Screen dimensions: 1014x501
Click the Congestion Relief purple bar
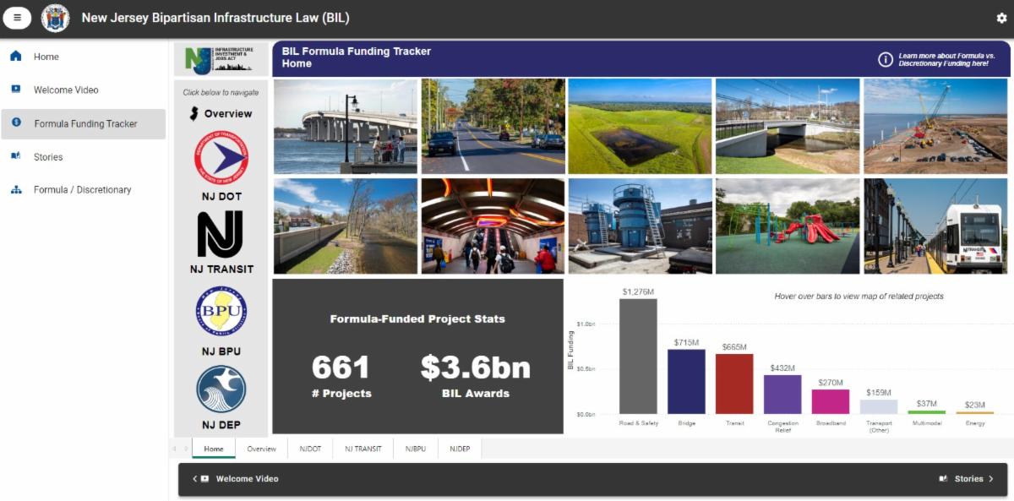(782, 395)
